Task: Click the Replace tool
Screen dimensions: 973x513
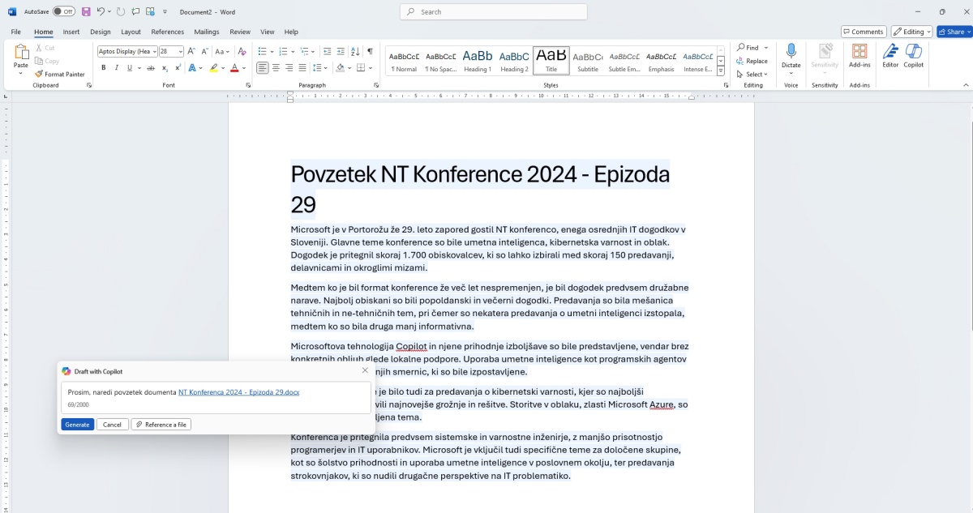Action: (x=752, y=61)
